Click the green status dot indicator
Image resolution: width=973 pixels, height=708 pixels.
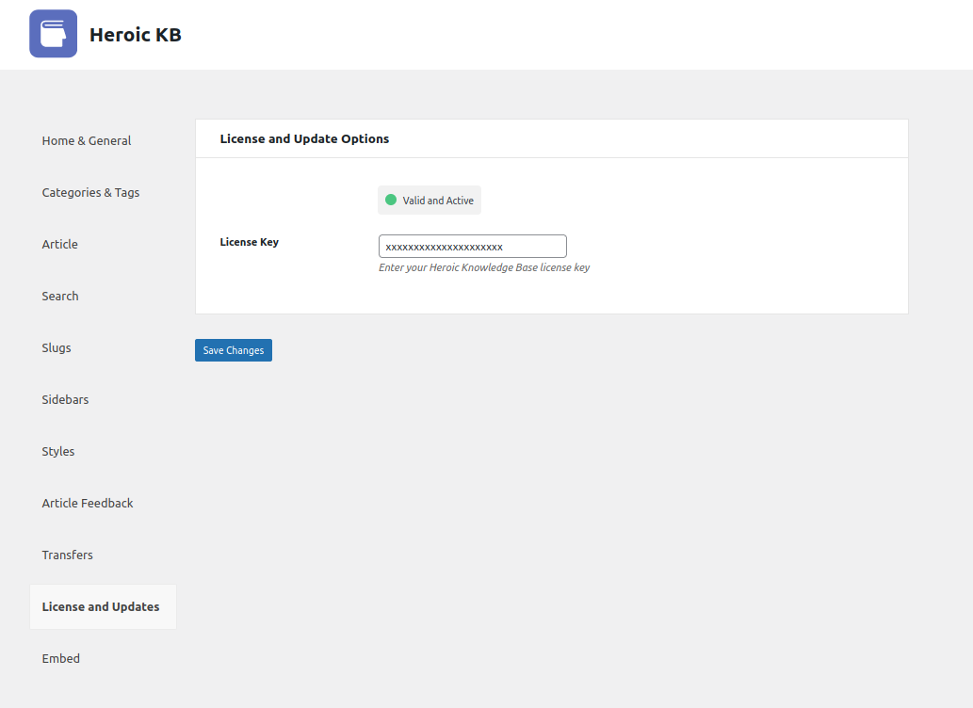point(392,200)
